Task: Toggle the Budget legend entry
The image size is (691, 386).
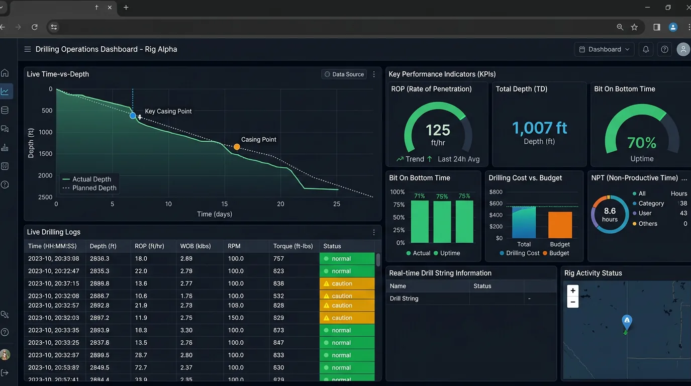Action: pos(555,253)
